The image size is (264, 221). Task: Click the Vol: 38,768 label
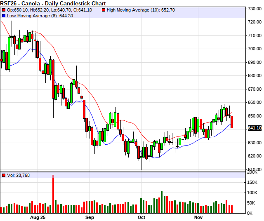coord(19,175)
